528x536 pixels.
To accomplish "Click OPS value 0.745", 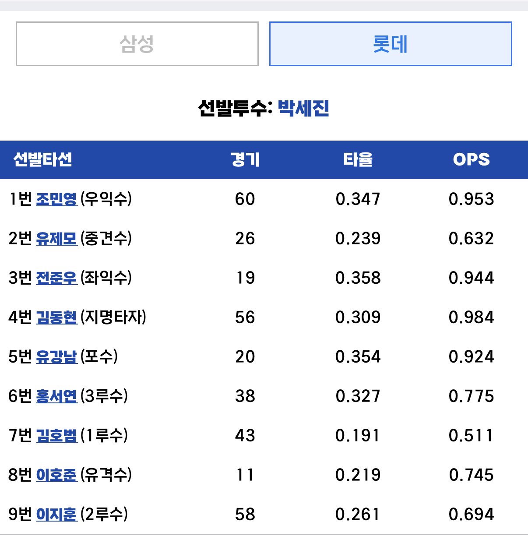I will 472,475.
